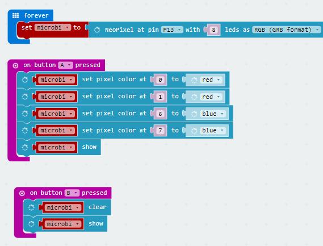The image size is (323, 246).
Task: Click the grid icon on forever block
Action: (x=16, y=16)
